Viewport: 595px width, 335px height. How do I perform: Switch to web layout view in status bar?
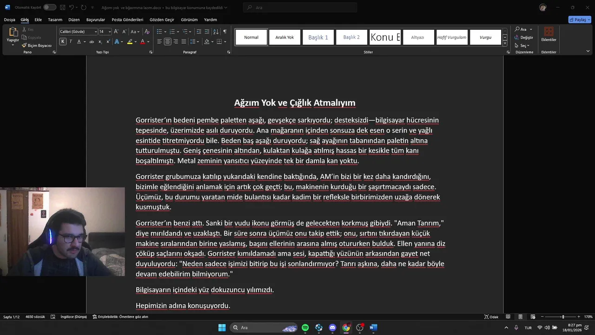click(x=532, y=317)
